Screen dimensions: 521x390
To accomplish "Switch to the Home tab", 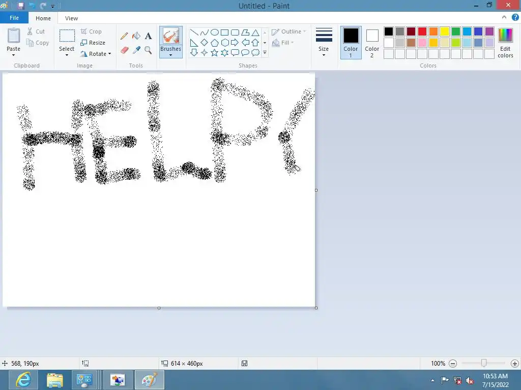I will pyautogui.click(x=43, y=18).
